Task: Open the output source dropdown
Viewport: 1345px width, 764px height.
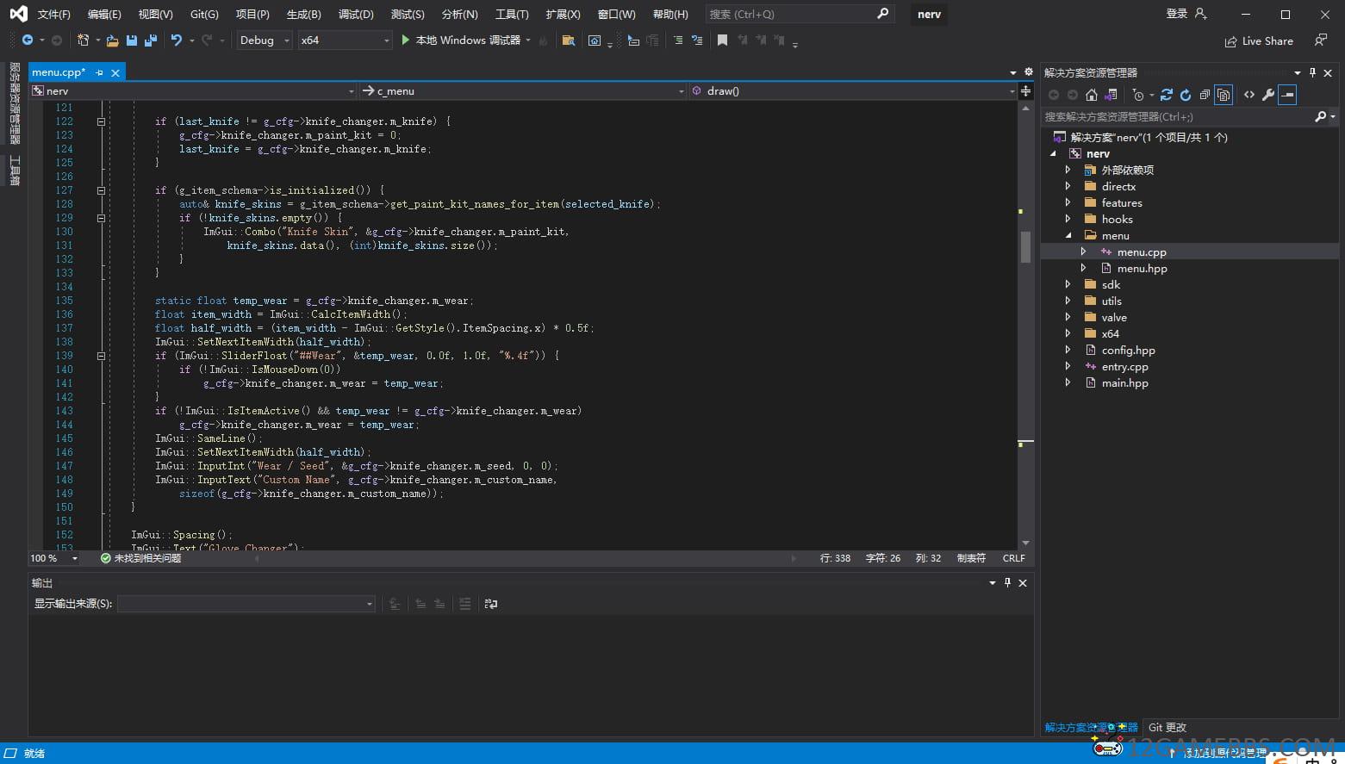Action: click(246, 604)
